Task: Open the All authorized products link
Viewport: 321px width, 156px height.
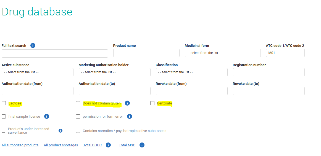Action: pos(20,145)
